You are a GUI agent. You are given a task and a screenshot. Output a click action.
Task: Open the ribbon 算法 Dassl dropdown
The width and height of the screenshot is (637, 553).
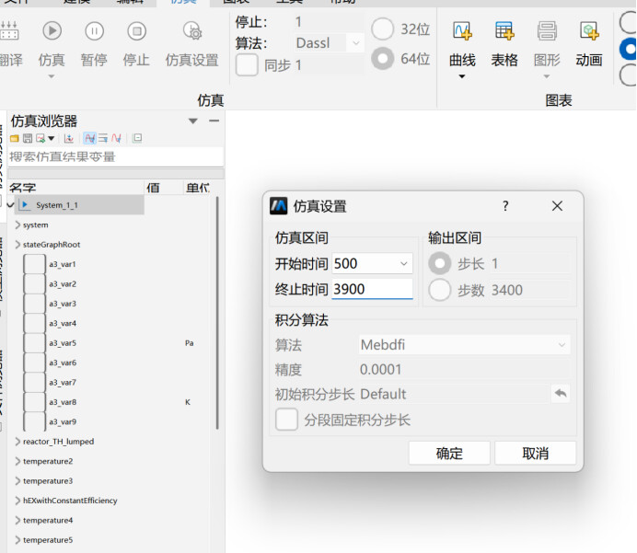click(x=355, y=42)
